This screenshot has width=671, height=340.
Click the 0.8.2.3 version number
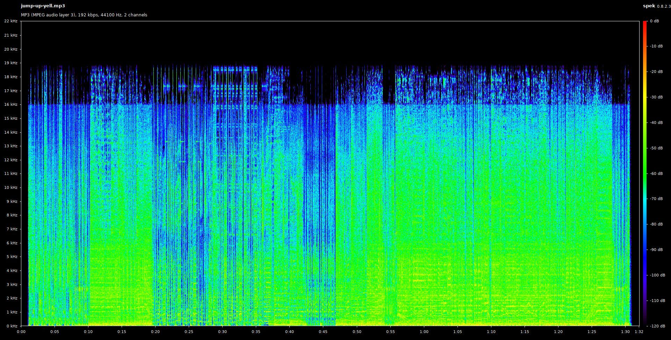(664, 6)
